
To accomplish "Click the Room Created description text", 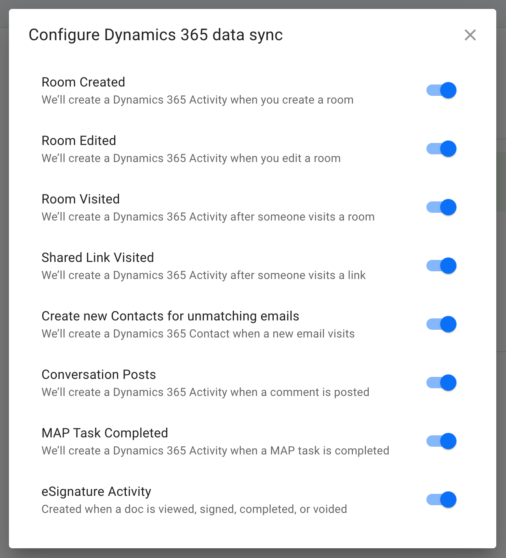I will click(x=197, y=100).
